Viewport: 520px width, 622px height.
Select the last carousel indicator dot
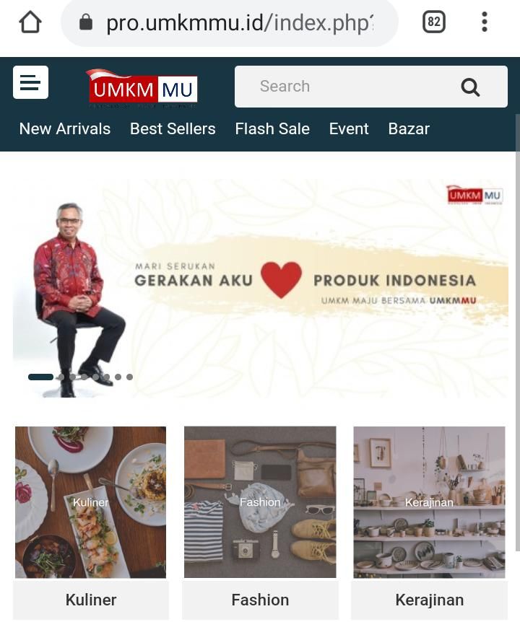pyautogui.click(x=129, y=377)
